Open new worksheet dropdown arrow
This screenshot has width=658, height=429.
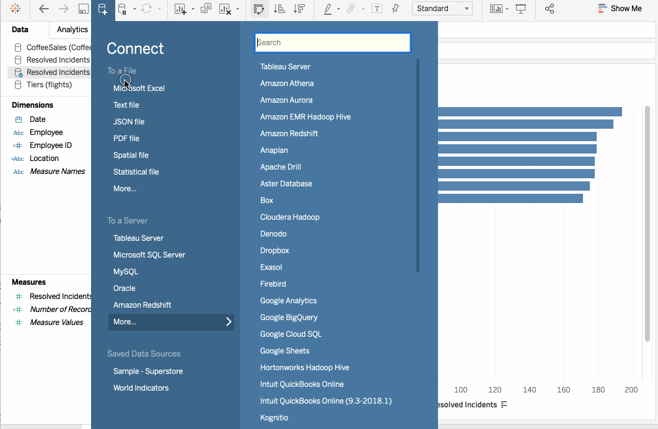point(193,9)
